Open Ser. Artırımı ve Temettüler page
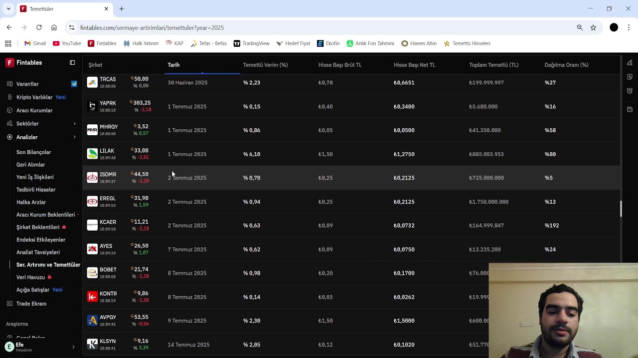 [48, 265]
